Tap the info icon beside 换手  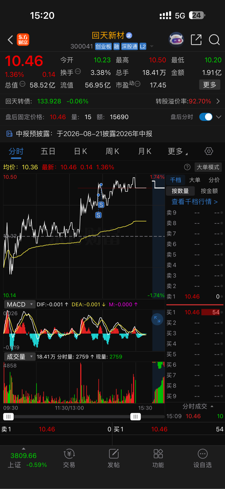pos(78,71)
